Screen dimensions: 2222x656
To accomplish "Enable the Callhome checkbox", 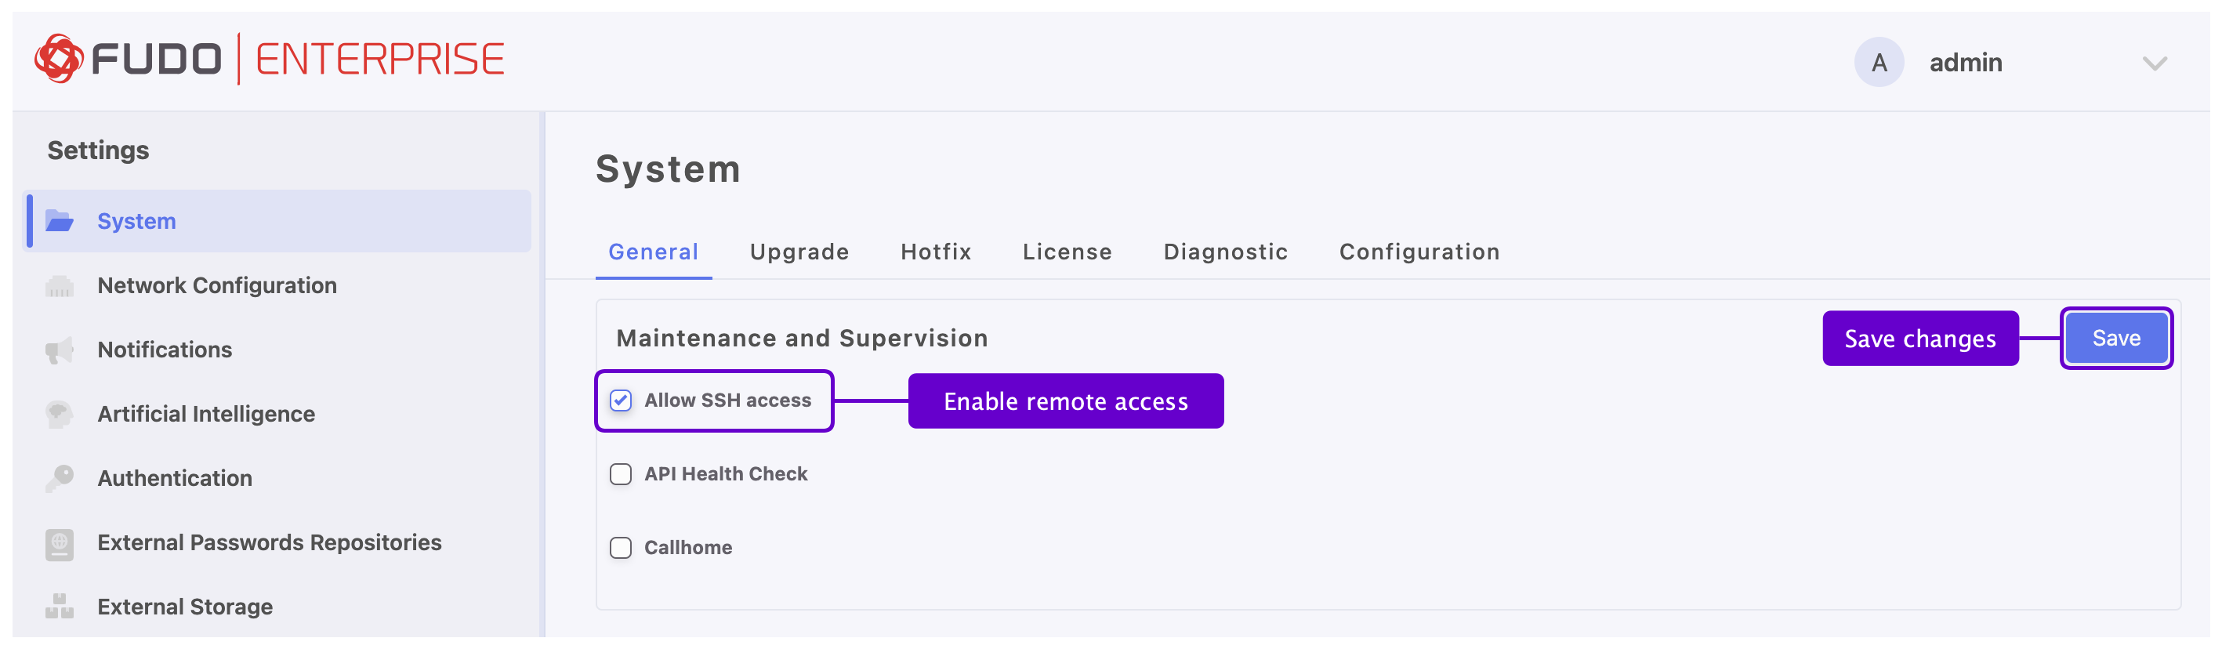I will click(621, 549).
